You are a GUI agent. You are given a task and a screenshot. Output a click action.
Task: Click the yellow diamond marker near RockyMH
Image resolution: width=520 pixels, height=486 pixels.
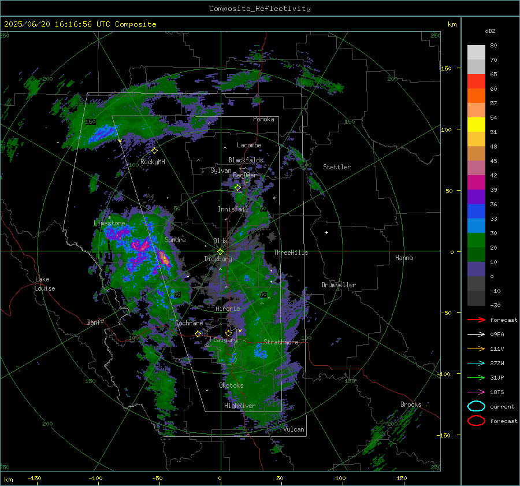click(154, 151)
